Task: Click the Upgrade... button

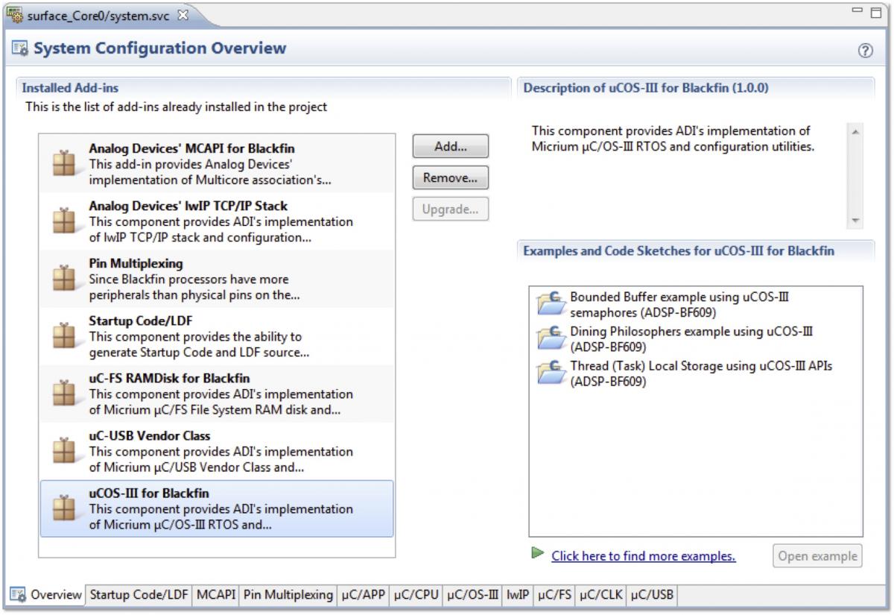Action: pyautogui.click(x=450, y=209)
